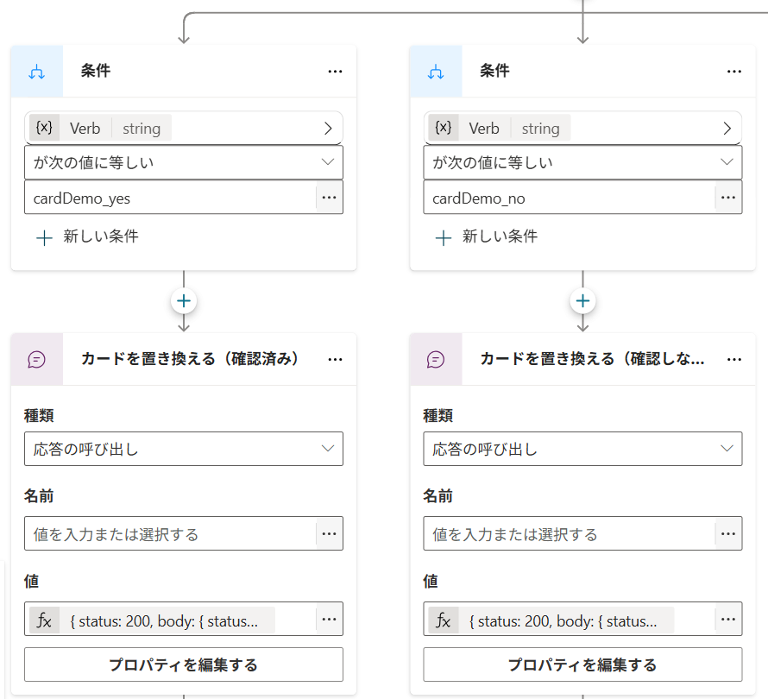
Task: Open が次の値に等しい operator dropdown in cardDemo_no node
Action: click(x=582, y=162)
